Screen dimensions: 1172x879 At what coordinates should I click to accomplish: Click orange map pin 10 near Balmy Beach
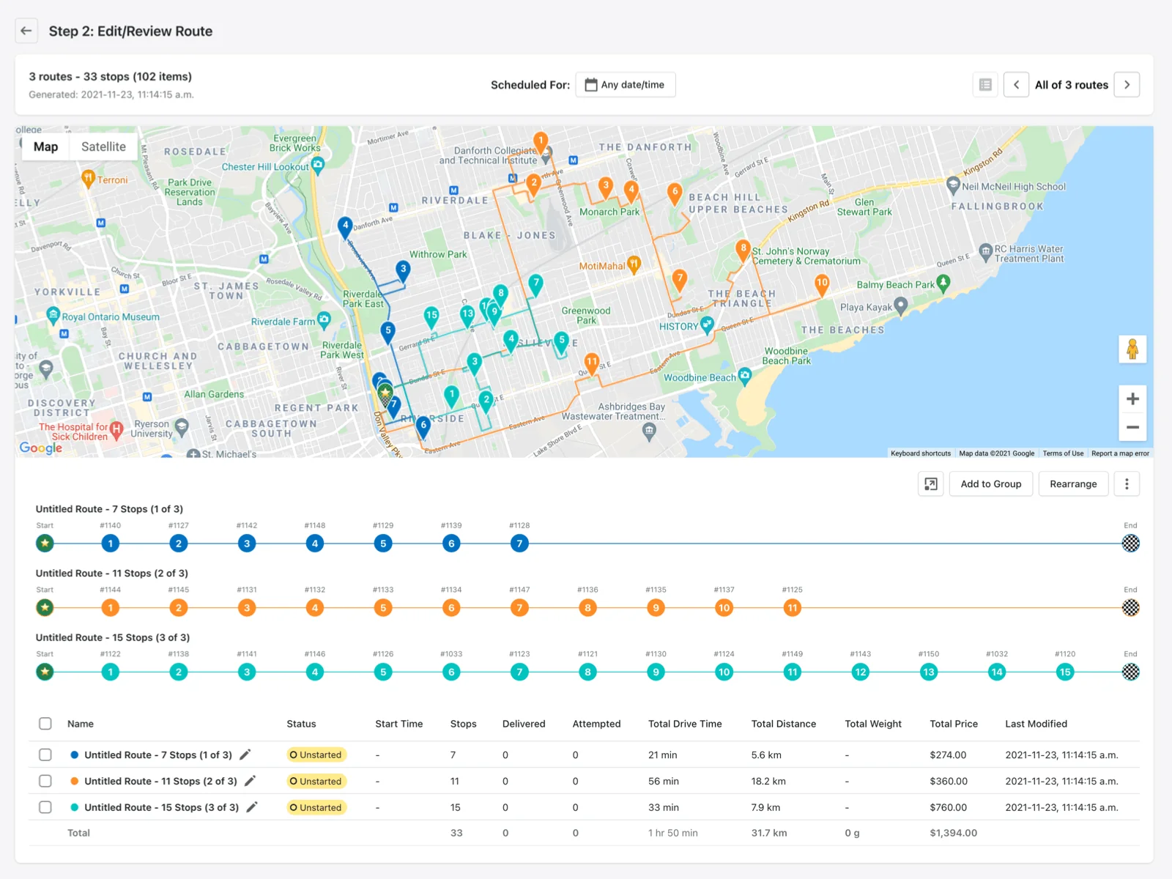point(822,284)
